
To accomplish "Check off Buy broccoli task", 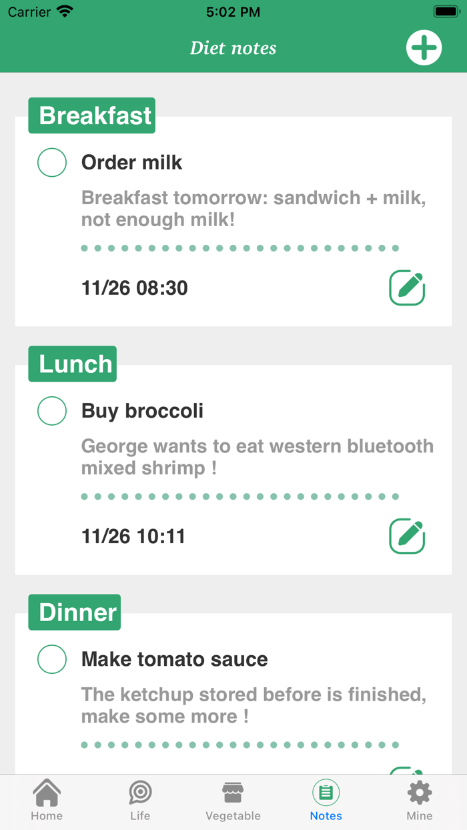I will (52, 410).
